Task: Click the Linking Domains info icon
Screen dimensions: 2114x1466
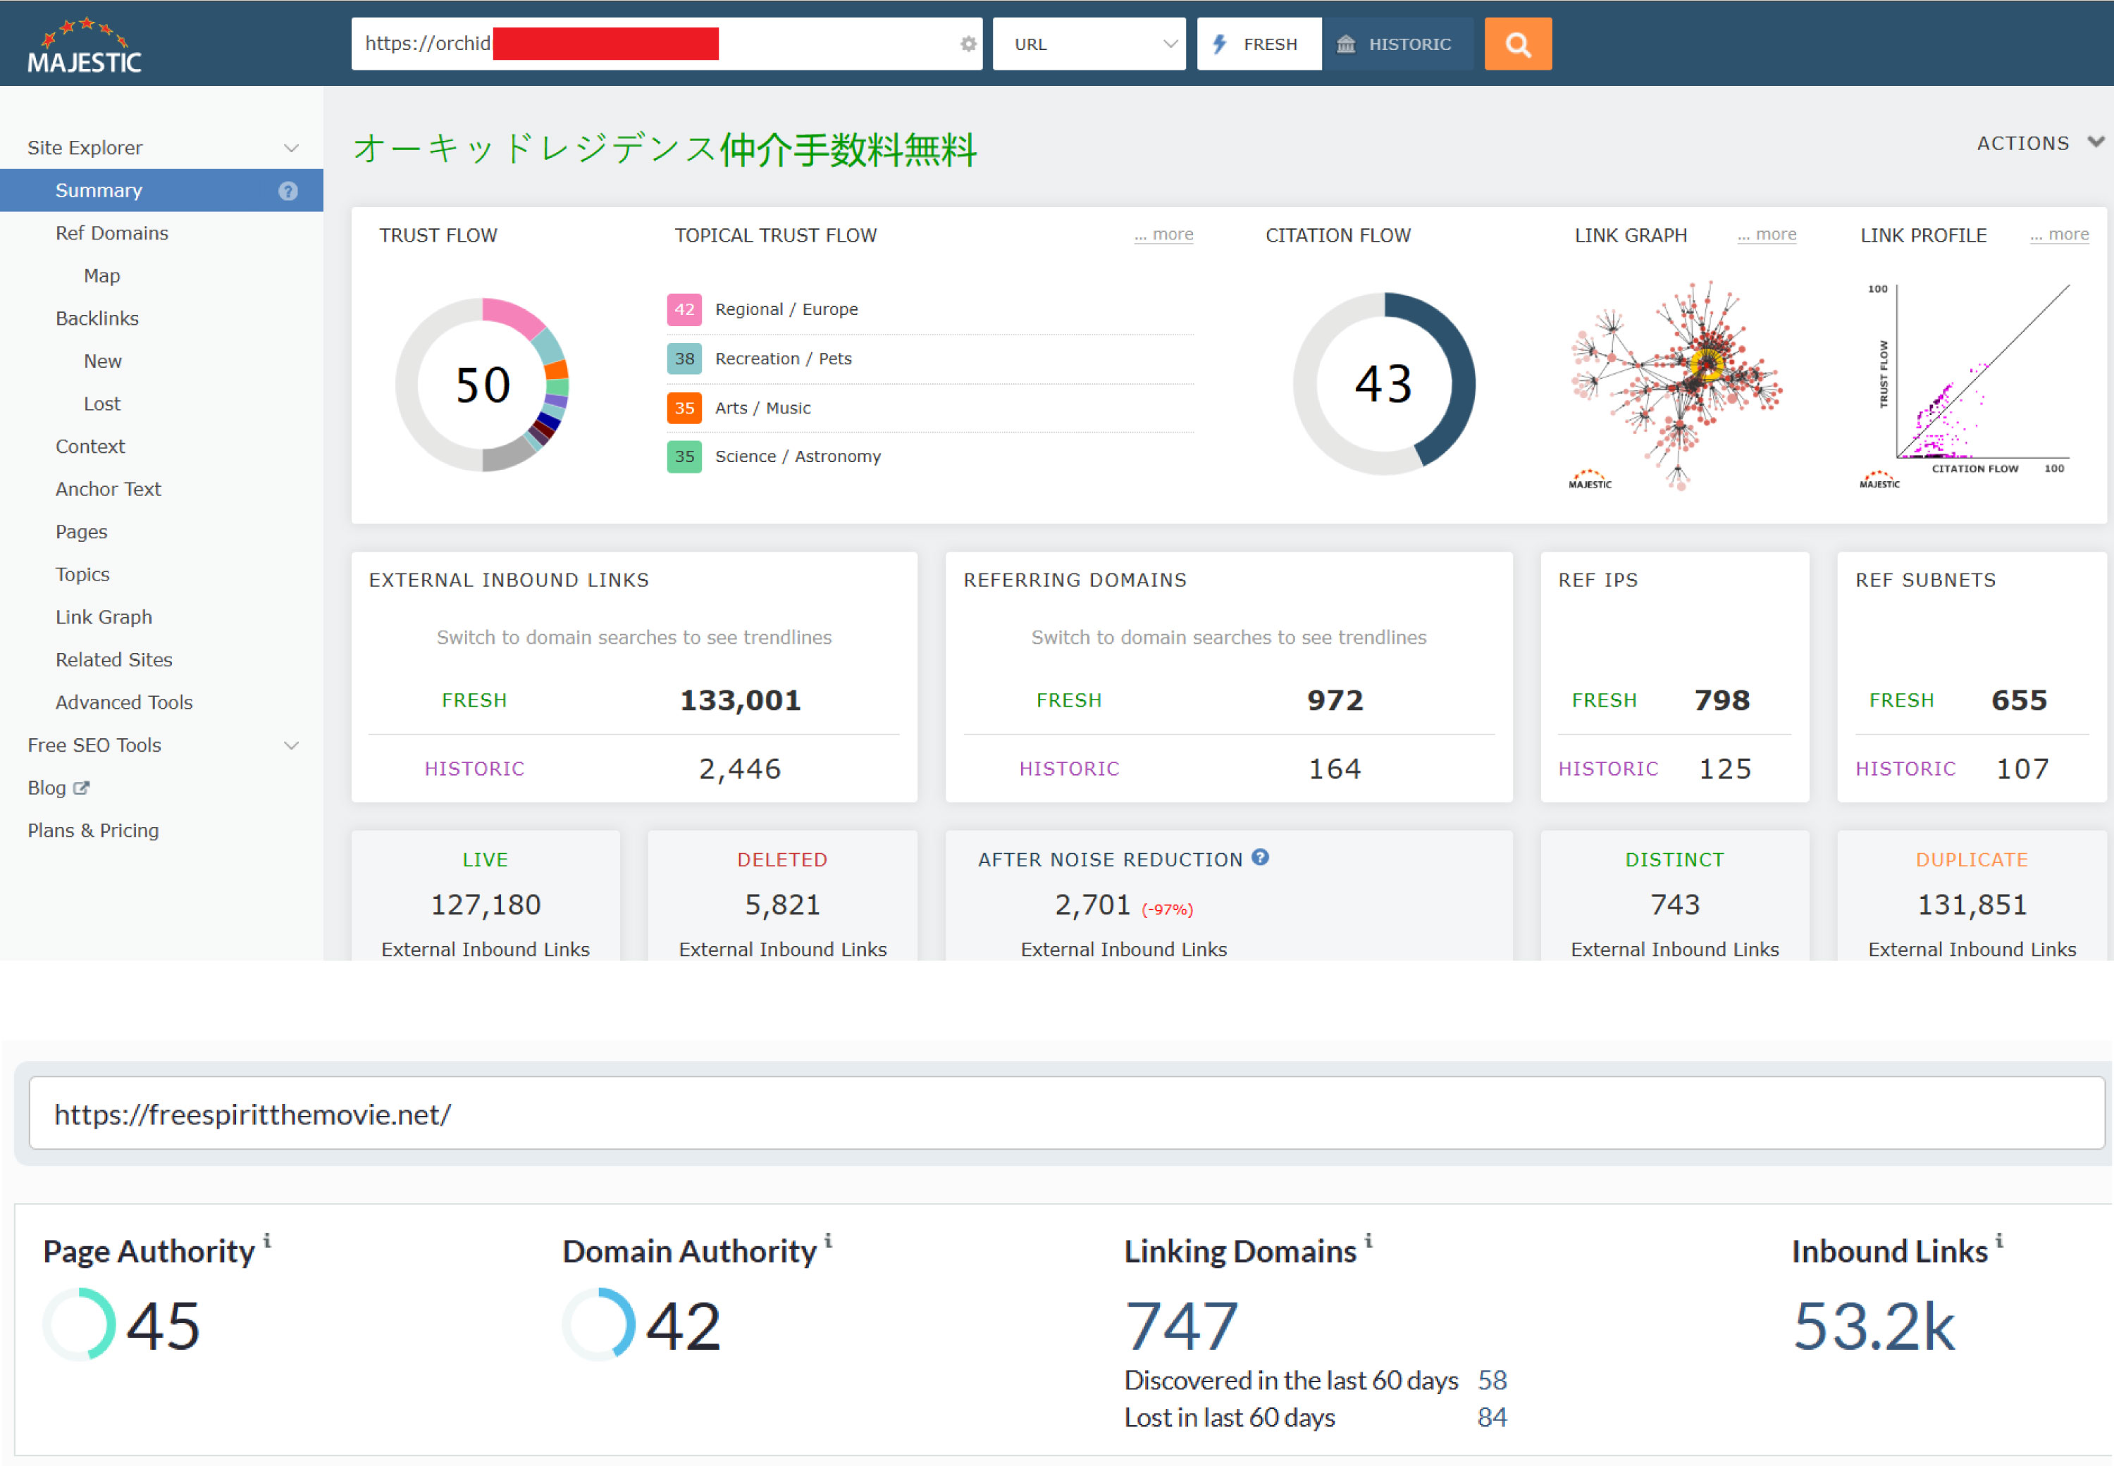Action: coord(1368,1241)
